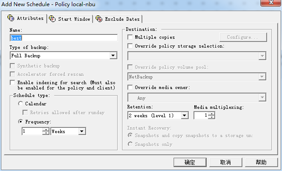Select the Frequency radio button
The image size is (282, 171).
coord(21,122)
